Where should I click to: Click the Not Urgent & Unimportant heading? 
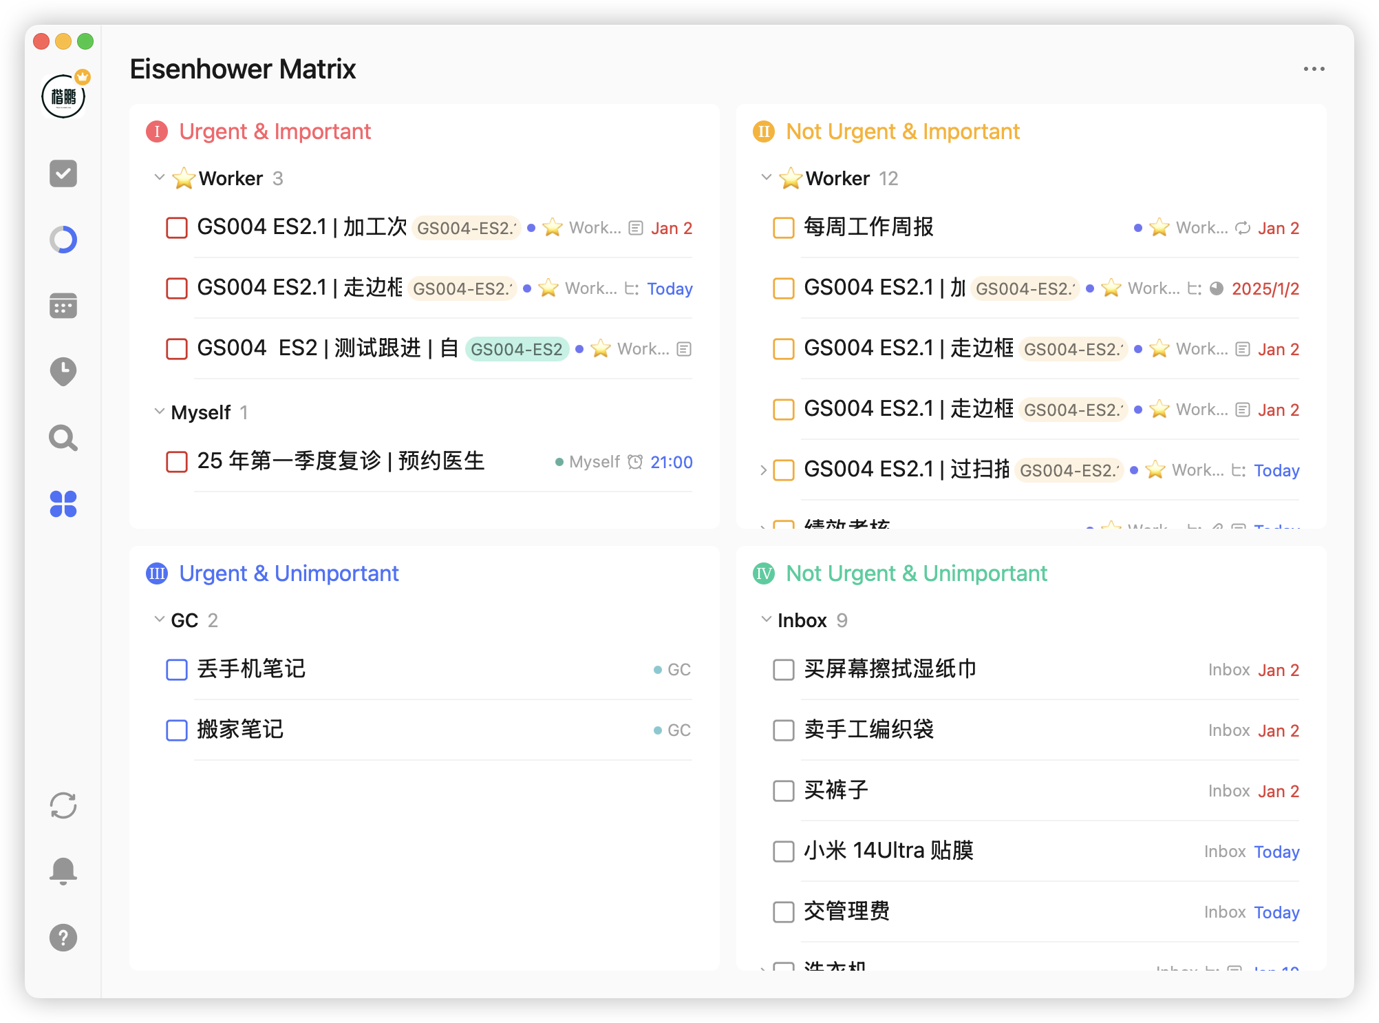916,573
